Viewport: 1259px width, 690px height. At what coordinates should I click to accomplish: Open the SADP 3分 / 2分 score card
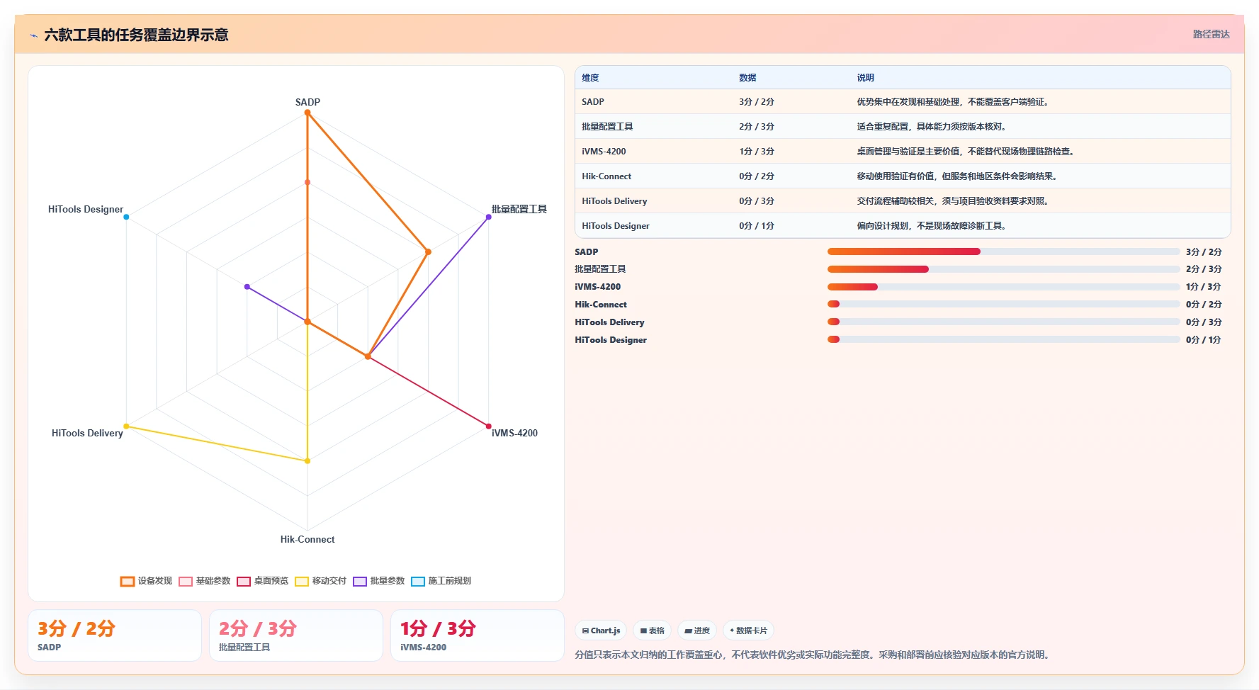tap(115, 635)
